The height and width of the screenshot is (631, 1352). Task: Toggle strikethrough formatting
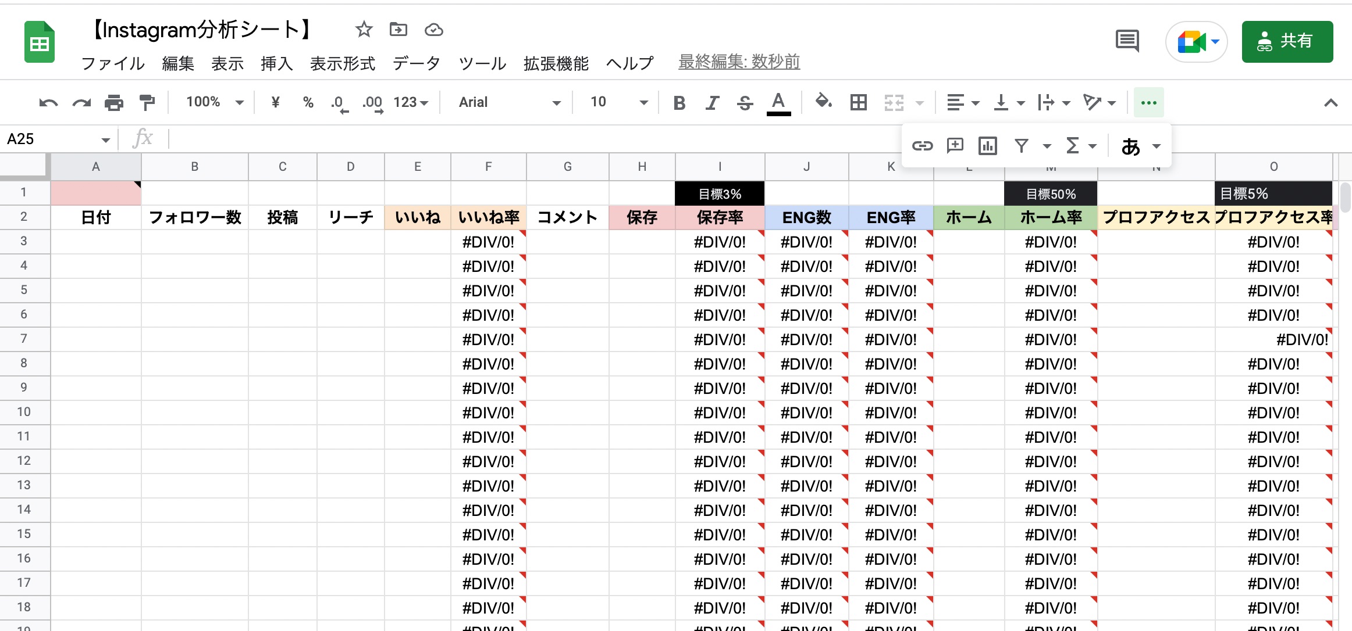click(745, 103)
